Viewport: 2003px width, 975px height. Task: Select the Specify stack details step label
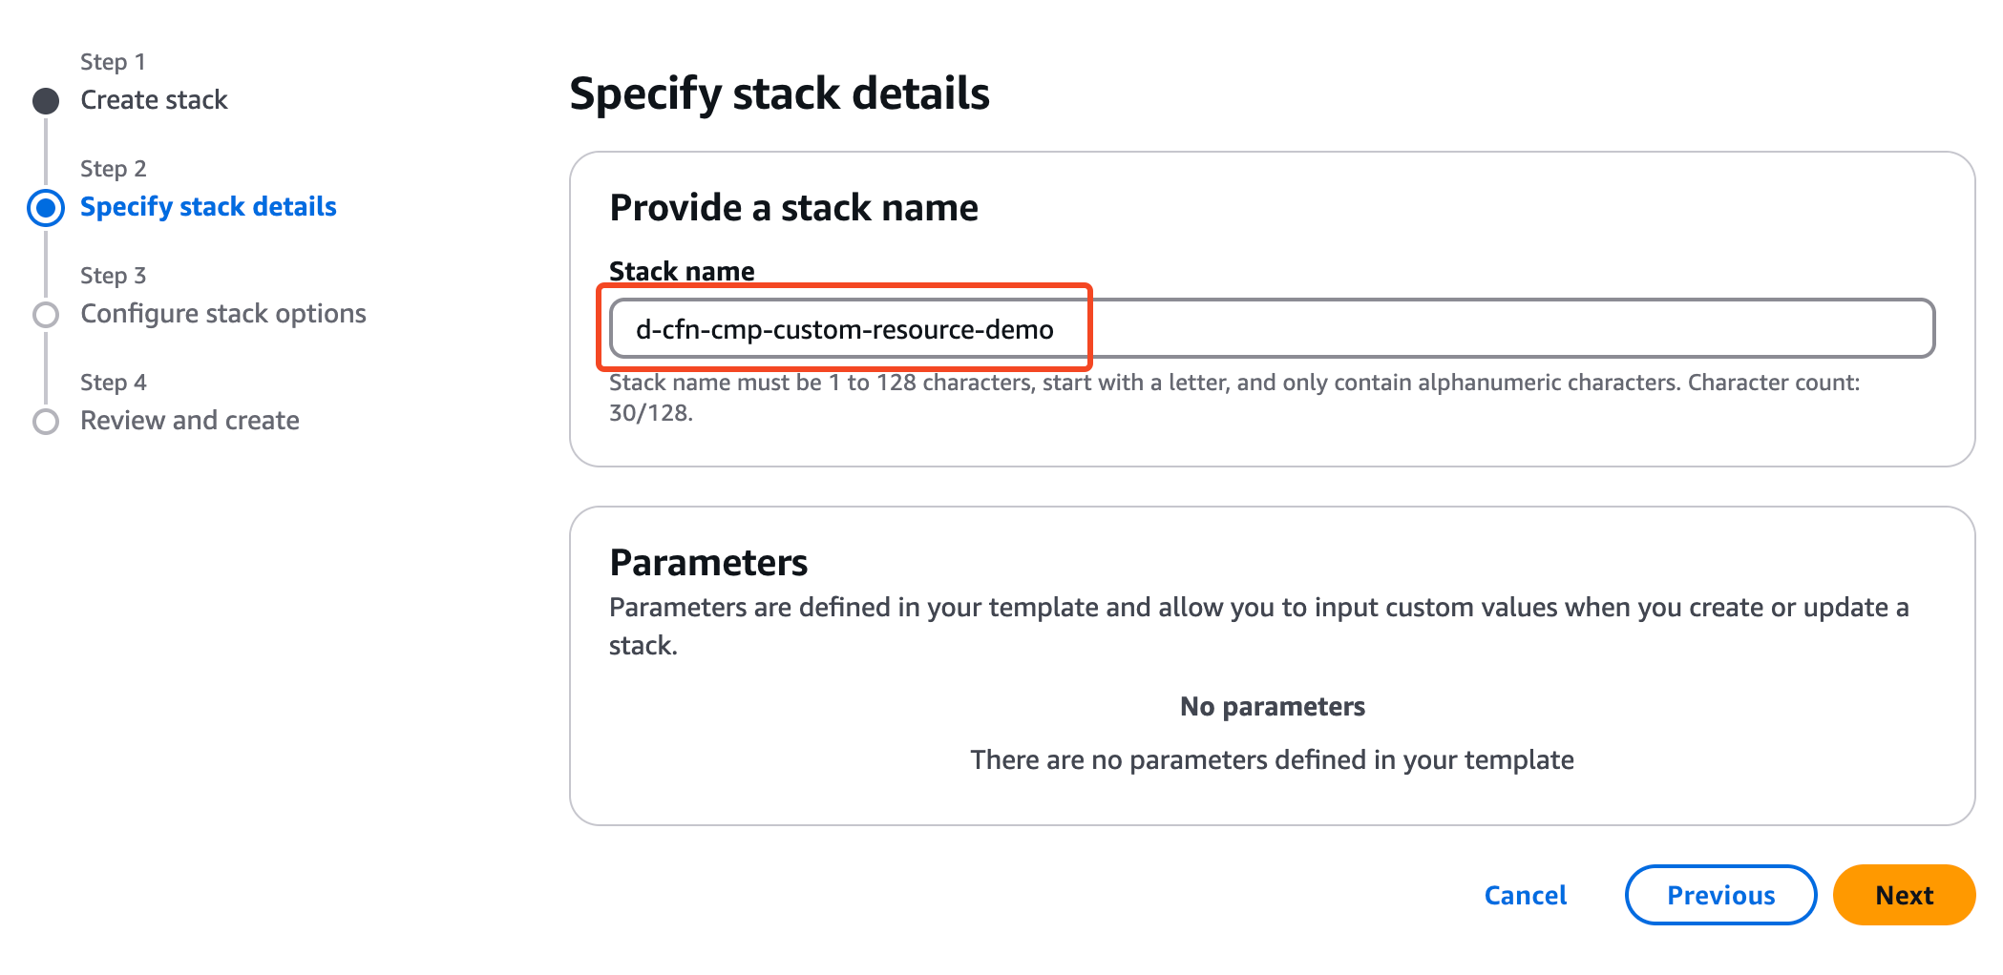208,207
